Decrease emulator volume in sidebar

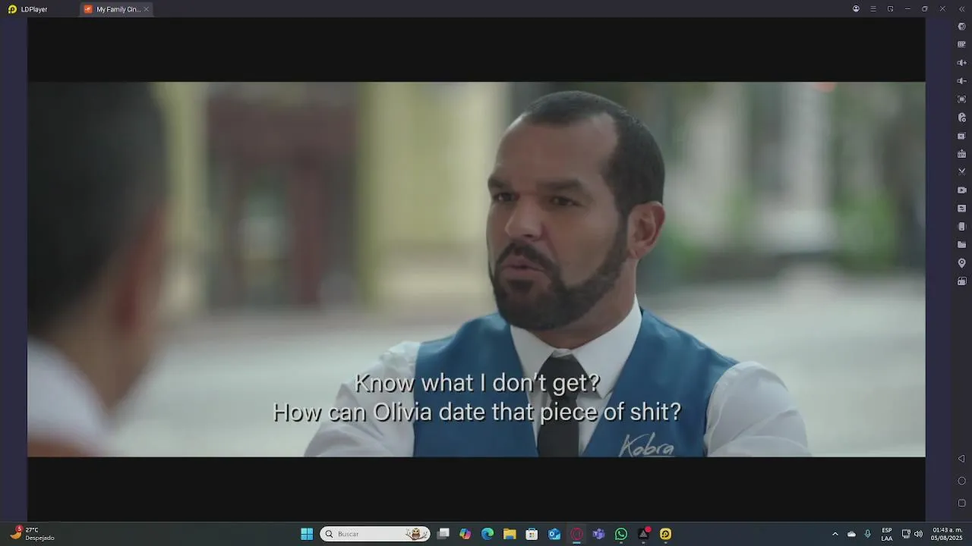(961, 81)
